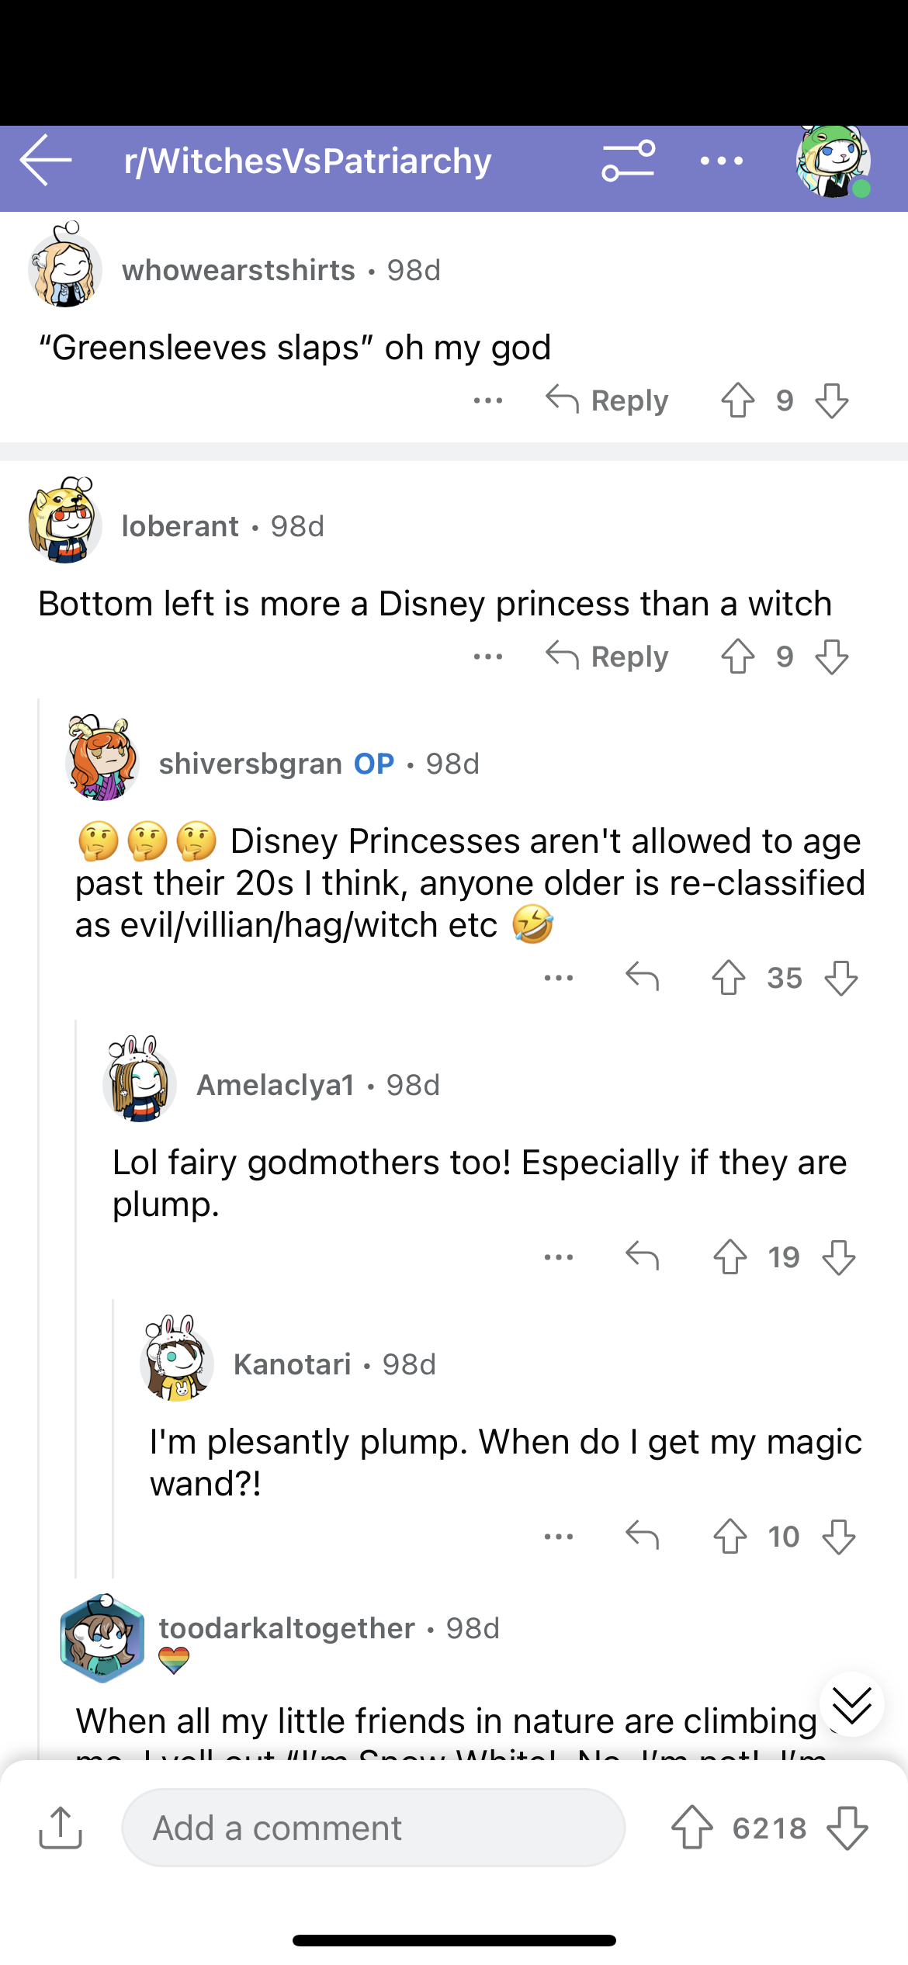Open more options on whowearstshirts' comment
Screen dimensions: 908x1965
(x=488, y=400)
